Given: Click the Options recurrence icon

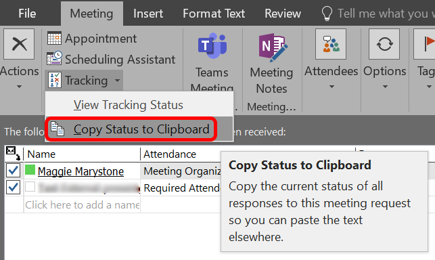Looking at the screenshot, I should 384,44.
